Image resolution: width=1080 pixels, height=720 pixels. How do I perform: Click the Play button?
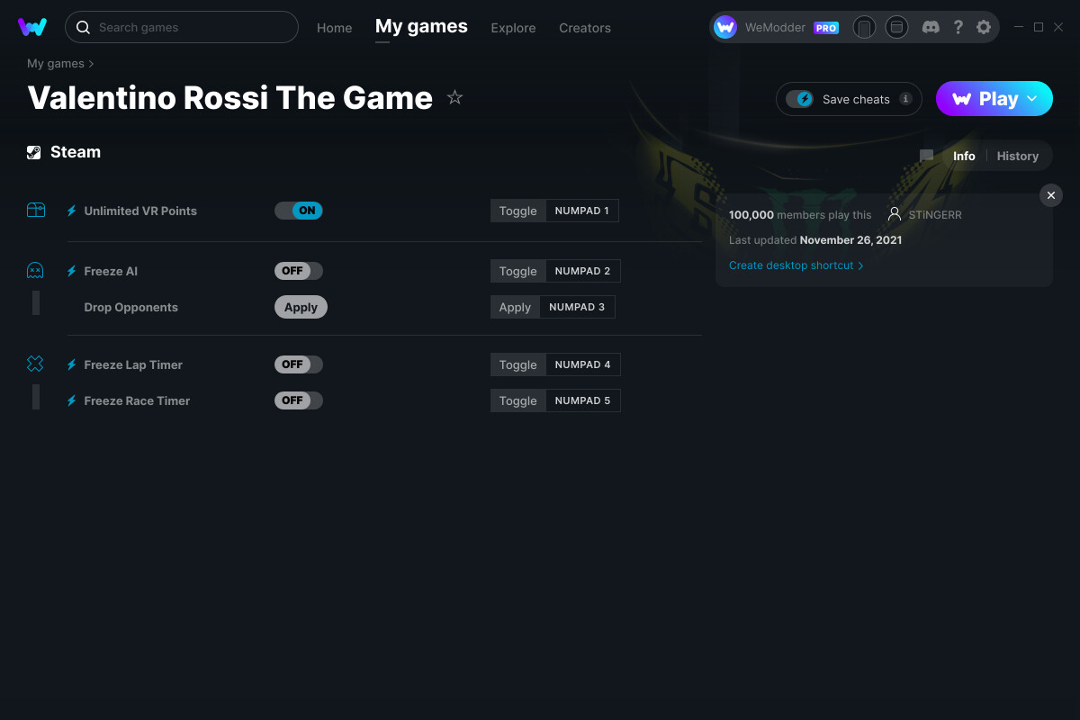click(x=994, y=99)
